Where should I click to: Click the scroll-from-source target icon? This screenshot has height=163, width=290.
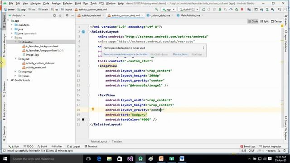[54, 15]
